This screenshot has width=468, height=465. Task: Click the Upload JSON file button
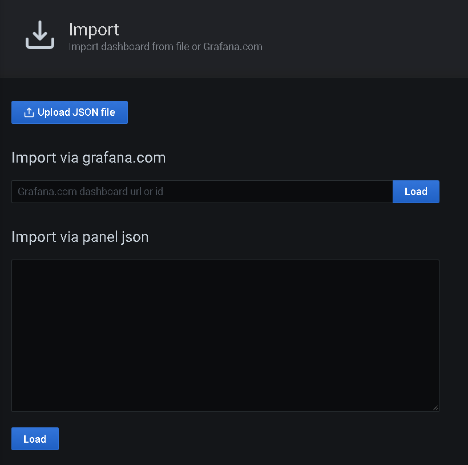coord(69,112)
